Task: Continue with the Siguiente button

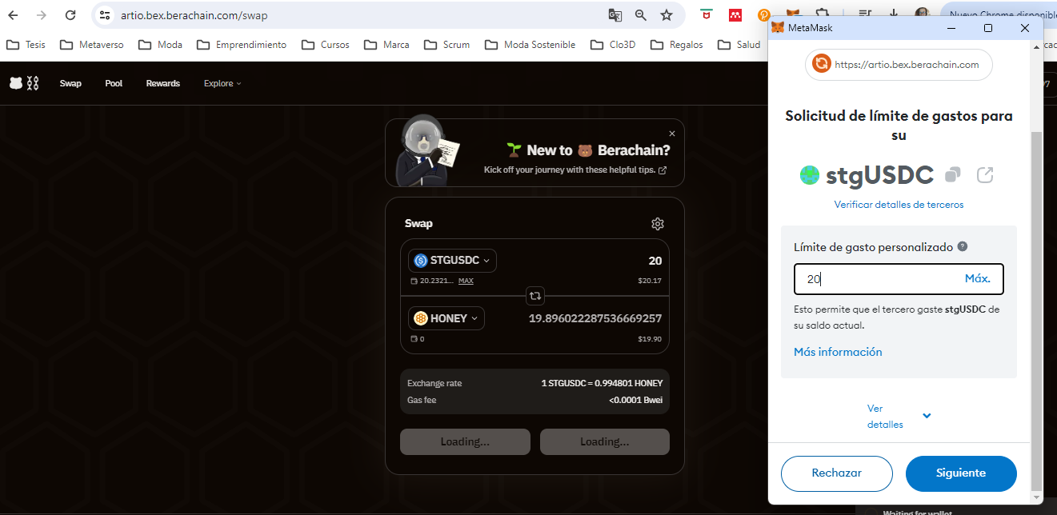Action: tap(961, 473)
